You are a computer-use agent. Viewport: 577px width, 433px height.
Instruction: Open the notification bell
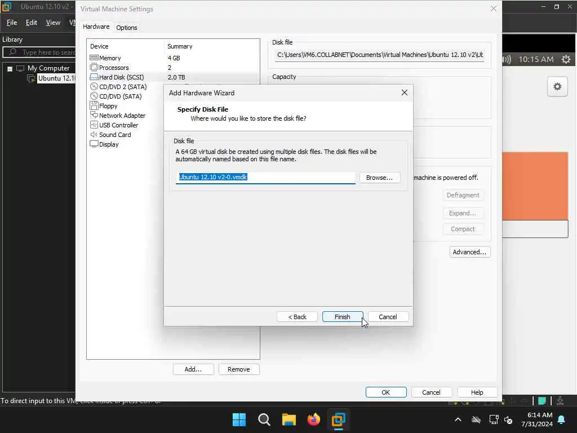click(562, 419)
